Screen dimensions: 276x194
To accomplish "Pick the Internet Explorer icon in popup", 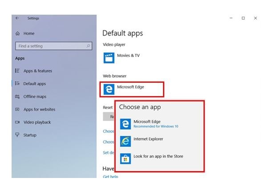I will (x=126, y=141).
